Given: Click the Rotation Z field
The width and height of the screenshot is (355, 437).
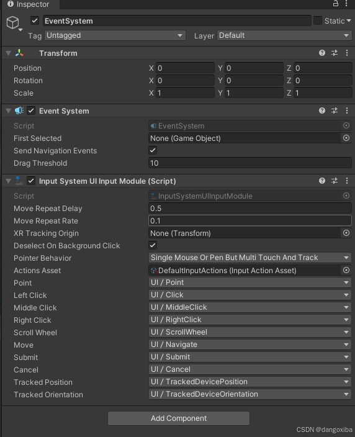Looking at the screenshot, I should (323, 81).
